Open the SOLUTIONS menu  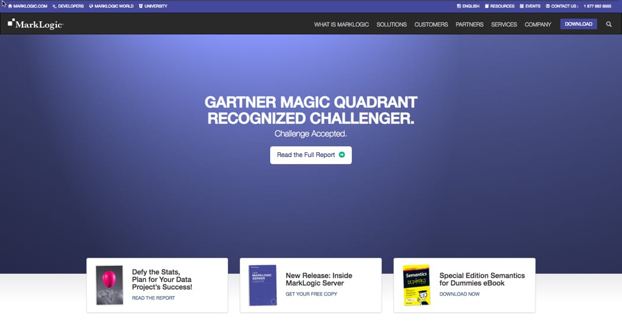pyautogui.click(x=392, y=24)
